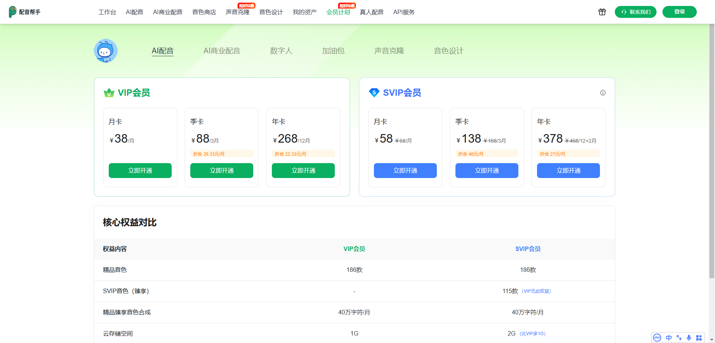The height and width of the screenshot is (343, 715).
Task: Click the info icon on the SVIP会员 card
Action: click(x=603, y=93)
